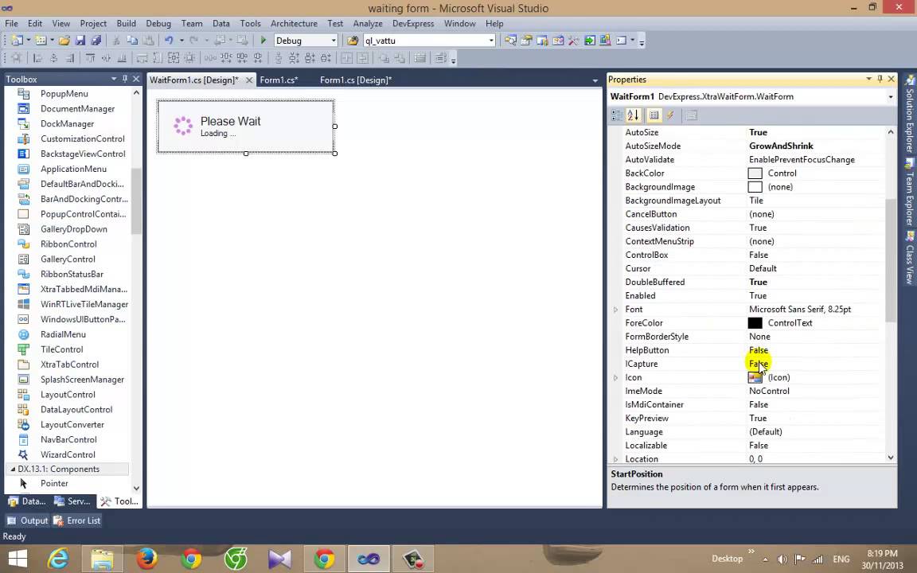917x573 pixels.
Task: Expand the Icon property
Action: pyautogui.click(x=616, y=378)
